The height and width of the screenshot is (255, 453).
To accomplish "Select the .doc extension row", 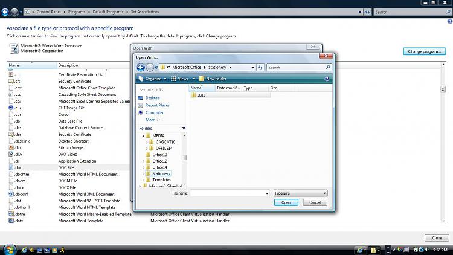I will pos(68,168).
